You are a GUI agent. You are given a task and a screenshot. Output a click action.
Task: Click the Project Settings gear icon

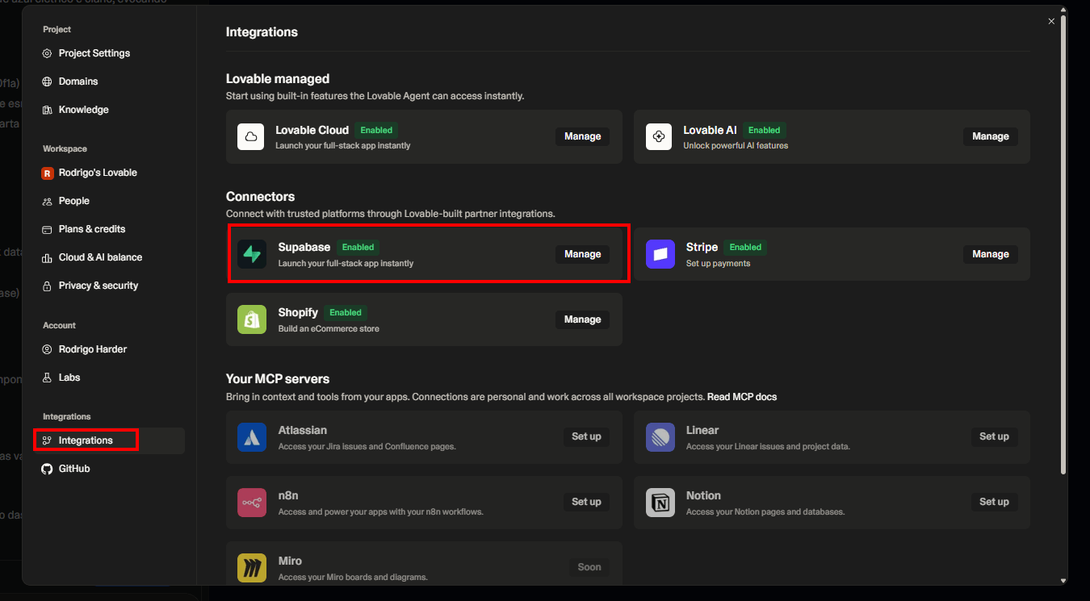pyautogui.click(x=47, y=53)
